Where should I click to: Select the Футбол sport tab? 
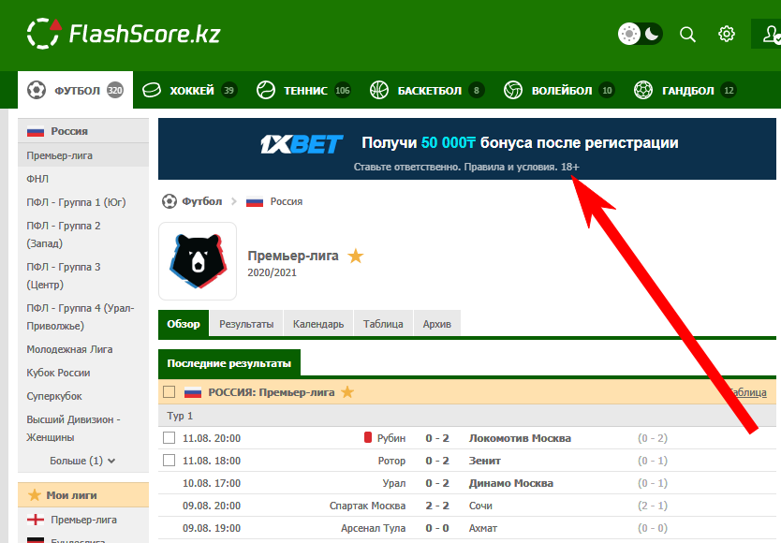pyautogui.click(x=75, y=90)
